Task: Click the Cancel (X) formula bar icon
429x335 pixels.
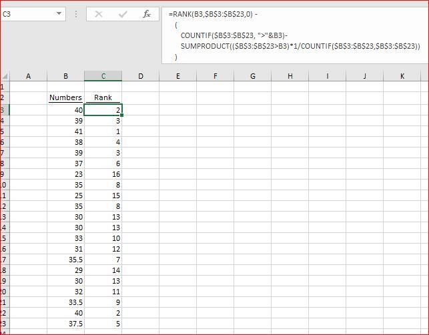Action: click(99, 14)
